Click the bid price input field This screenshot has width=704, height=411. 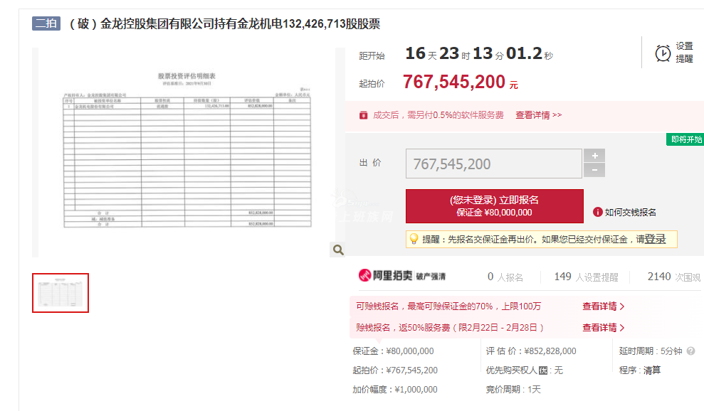pyautogui.click(x=493, y=164)
